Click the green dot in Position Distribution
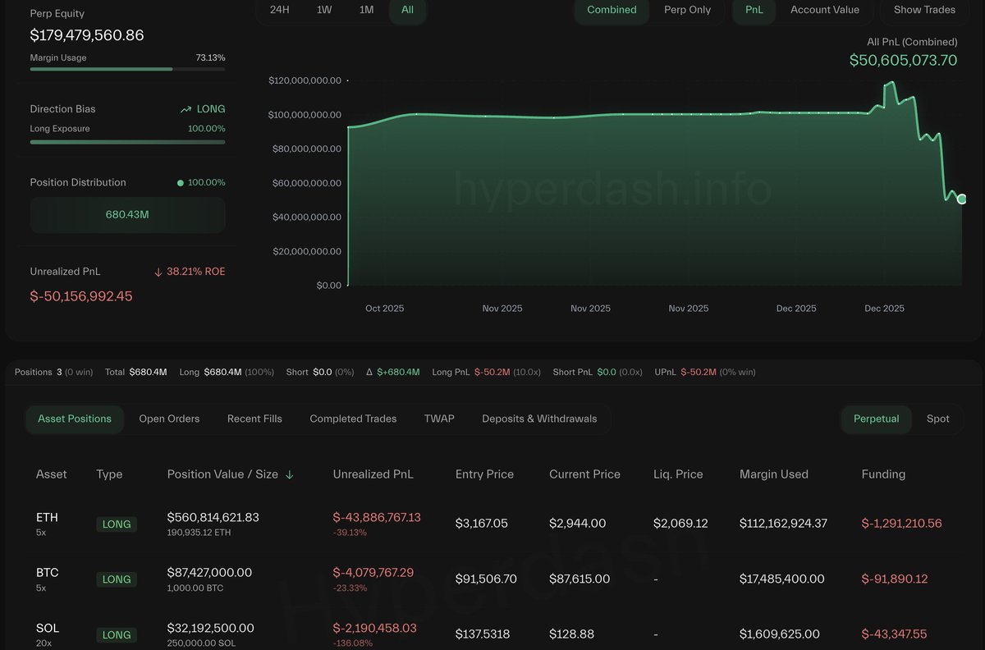The width and height of the screenshot is (985, 650). coord(181,182)
